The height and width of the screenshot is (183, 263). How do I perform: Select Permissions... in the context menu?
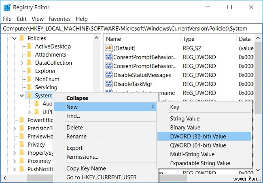(x=83, y=157)
